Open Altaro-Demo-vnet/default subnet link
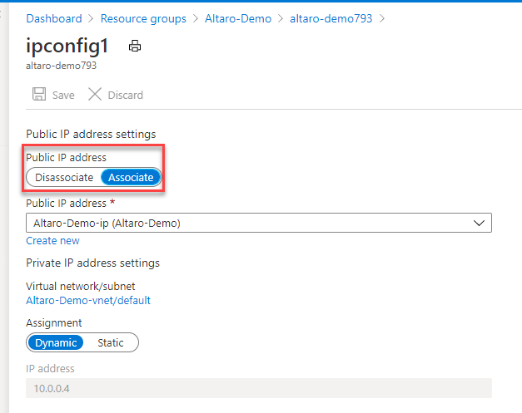This screenshot has height=413, width=522. click(x=88, y=300)
